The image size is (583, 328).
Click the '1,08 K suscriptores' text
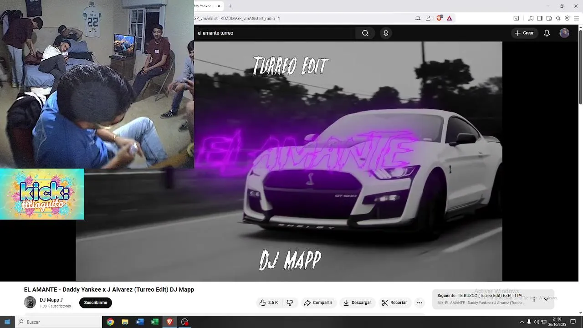point(55,306)
